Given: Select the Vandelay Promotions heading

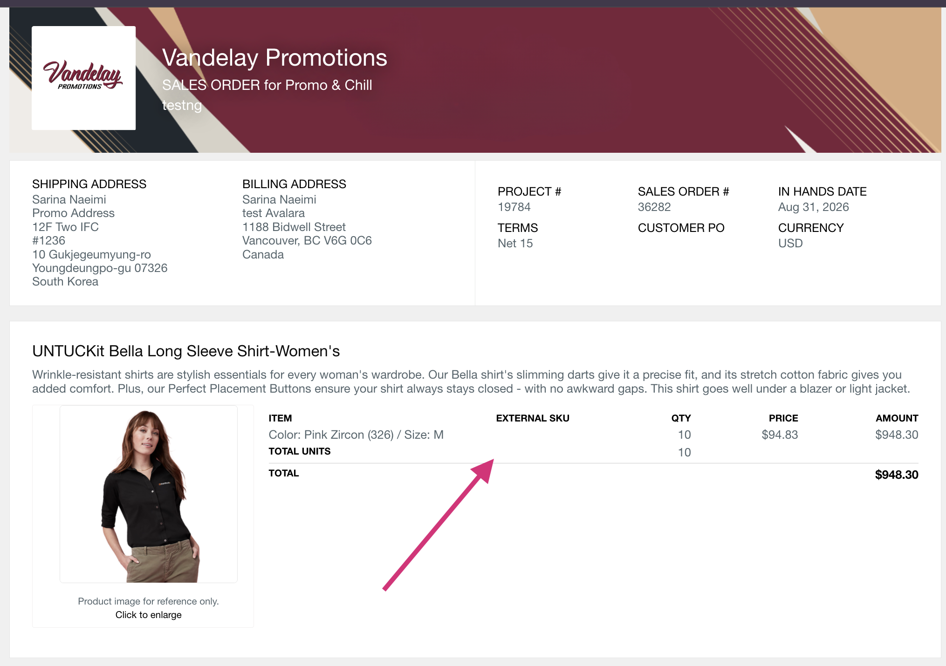Looking at the screenshot, I should (x=274, y=58).
